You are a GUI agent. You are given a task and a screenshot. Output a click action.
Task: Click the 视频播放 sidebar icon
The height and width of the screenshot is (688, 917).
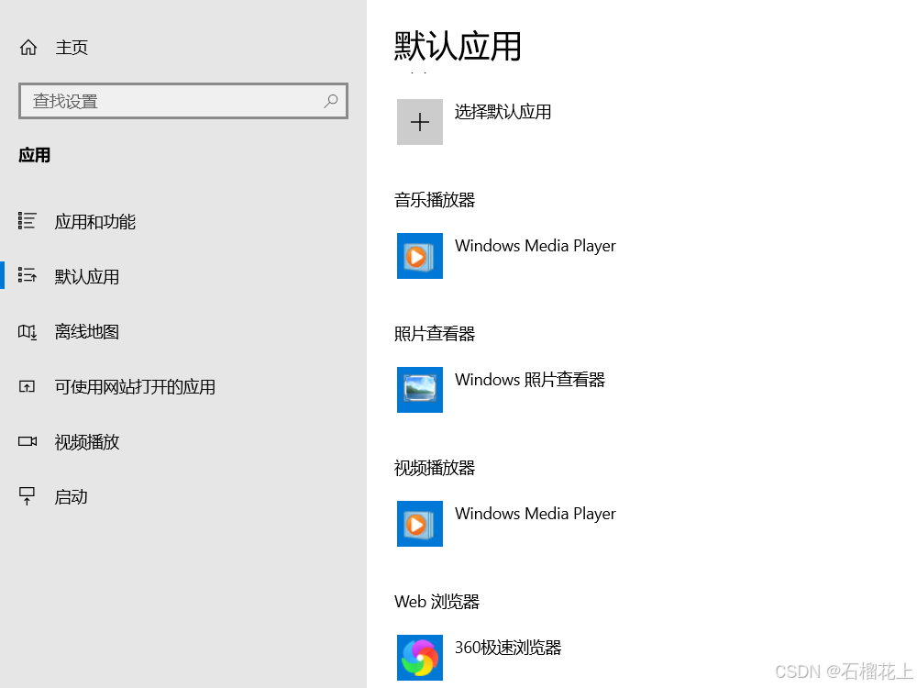[x=27, y=441]
